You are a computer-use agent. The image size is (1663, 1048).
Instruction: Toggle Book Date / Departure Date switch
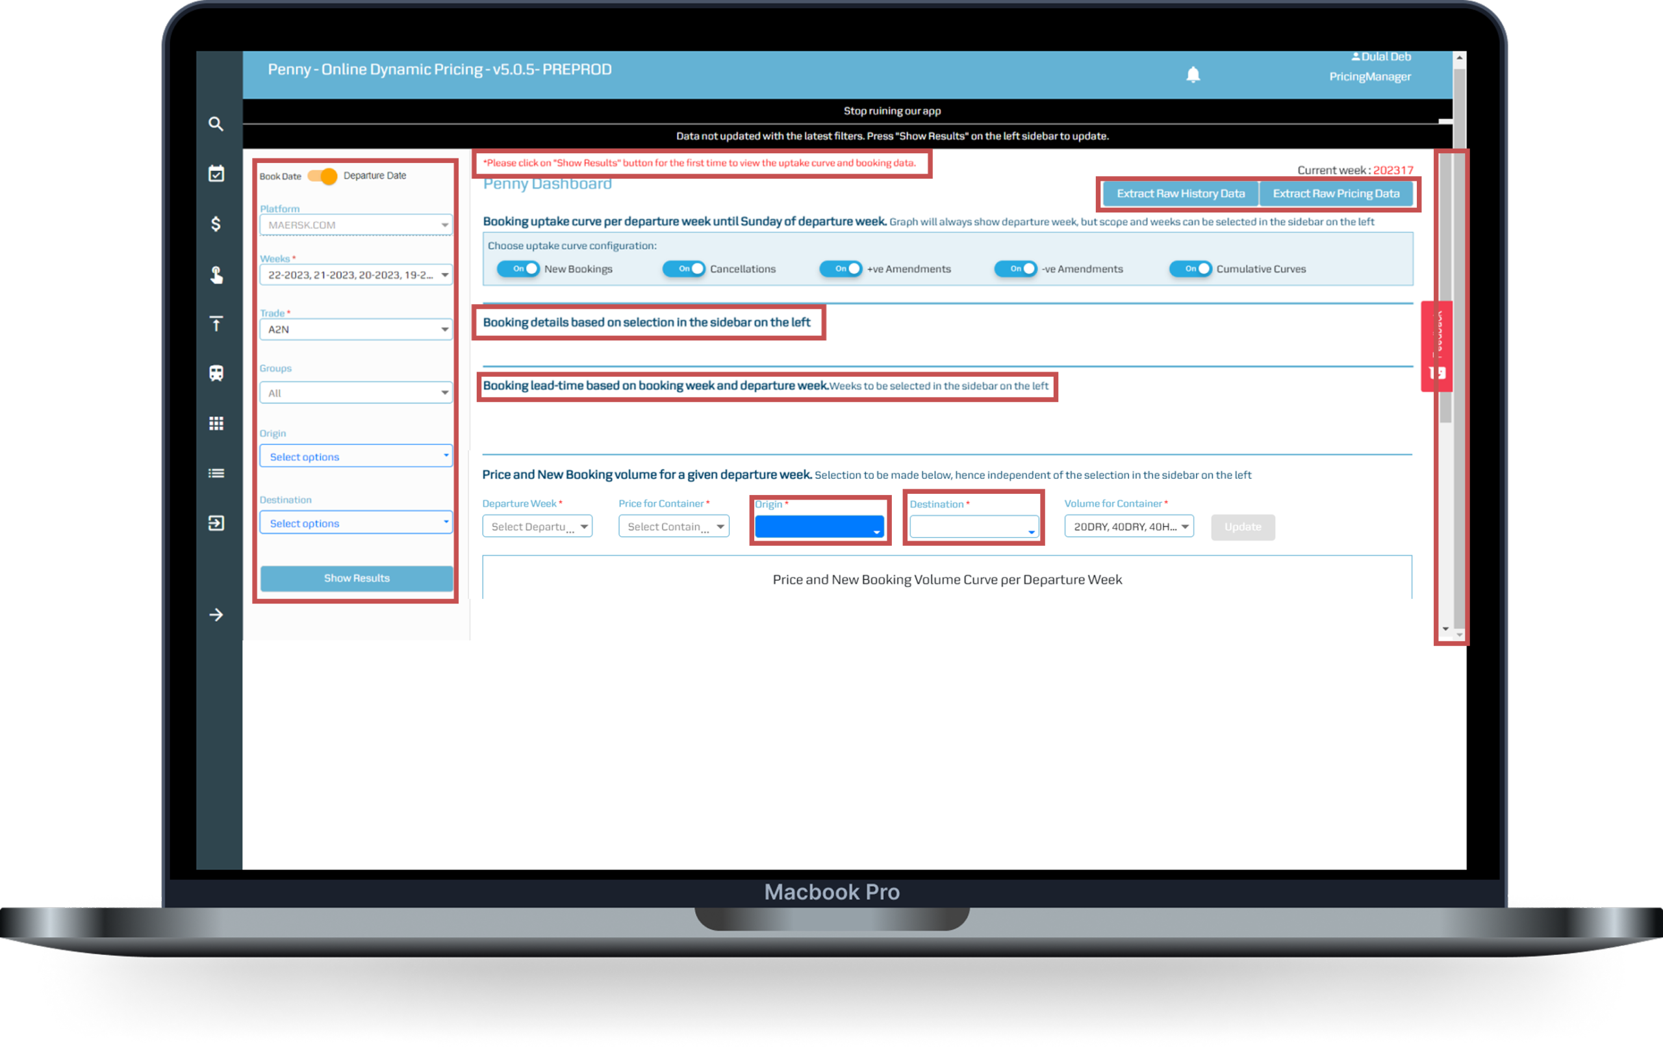(322, 176)
